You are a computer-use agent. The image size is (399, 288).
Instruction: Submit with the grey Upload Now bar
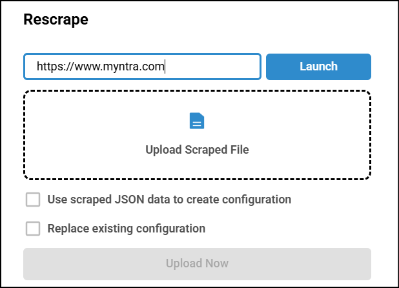[197, 263]
